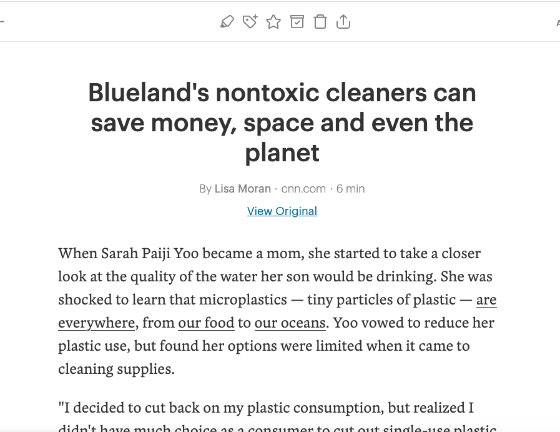Delete the article with the trash icon
The width and height of the screenshot is (560, 432).
(320, 22)
